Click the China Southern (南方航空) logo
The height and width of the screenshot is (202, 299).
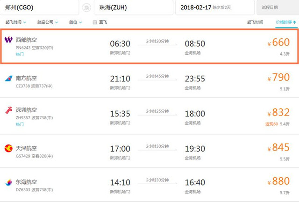pyautogui.click(x=8, y=78)
